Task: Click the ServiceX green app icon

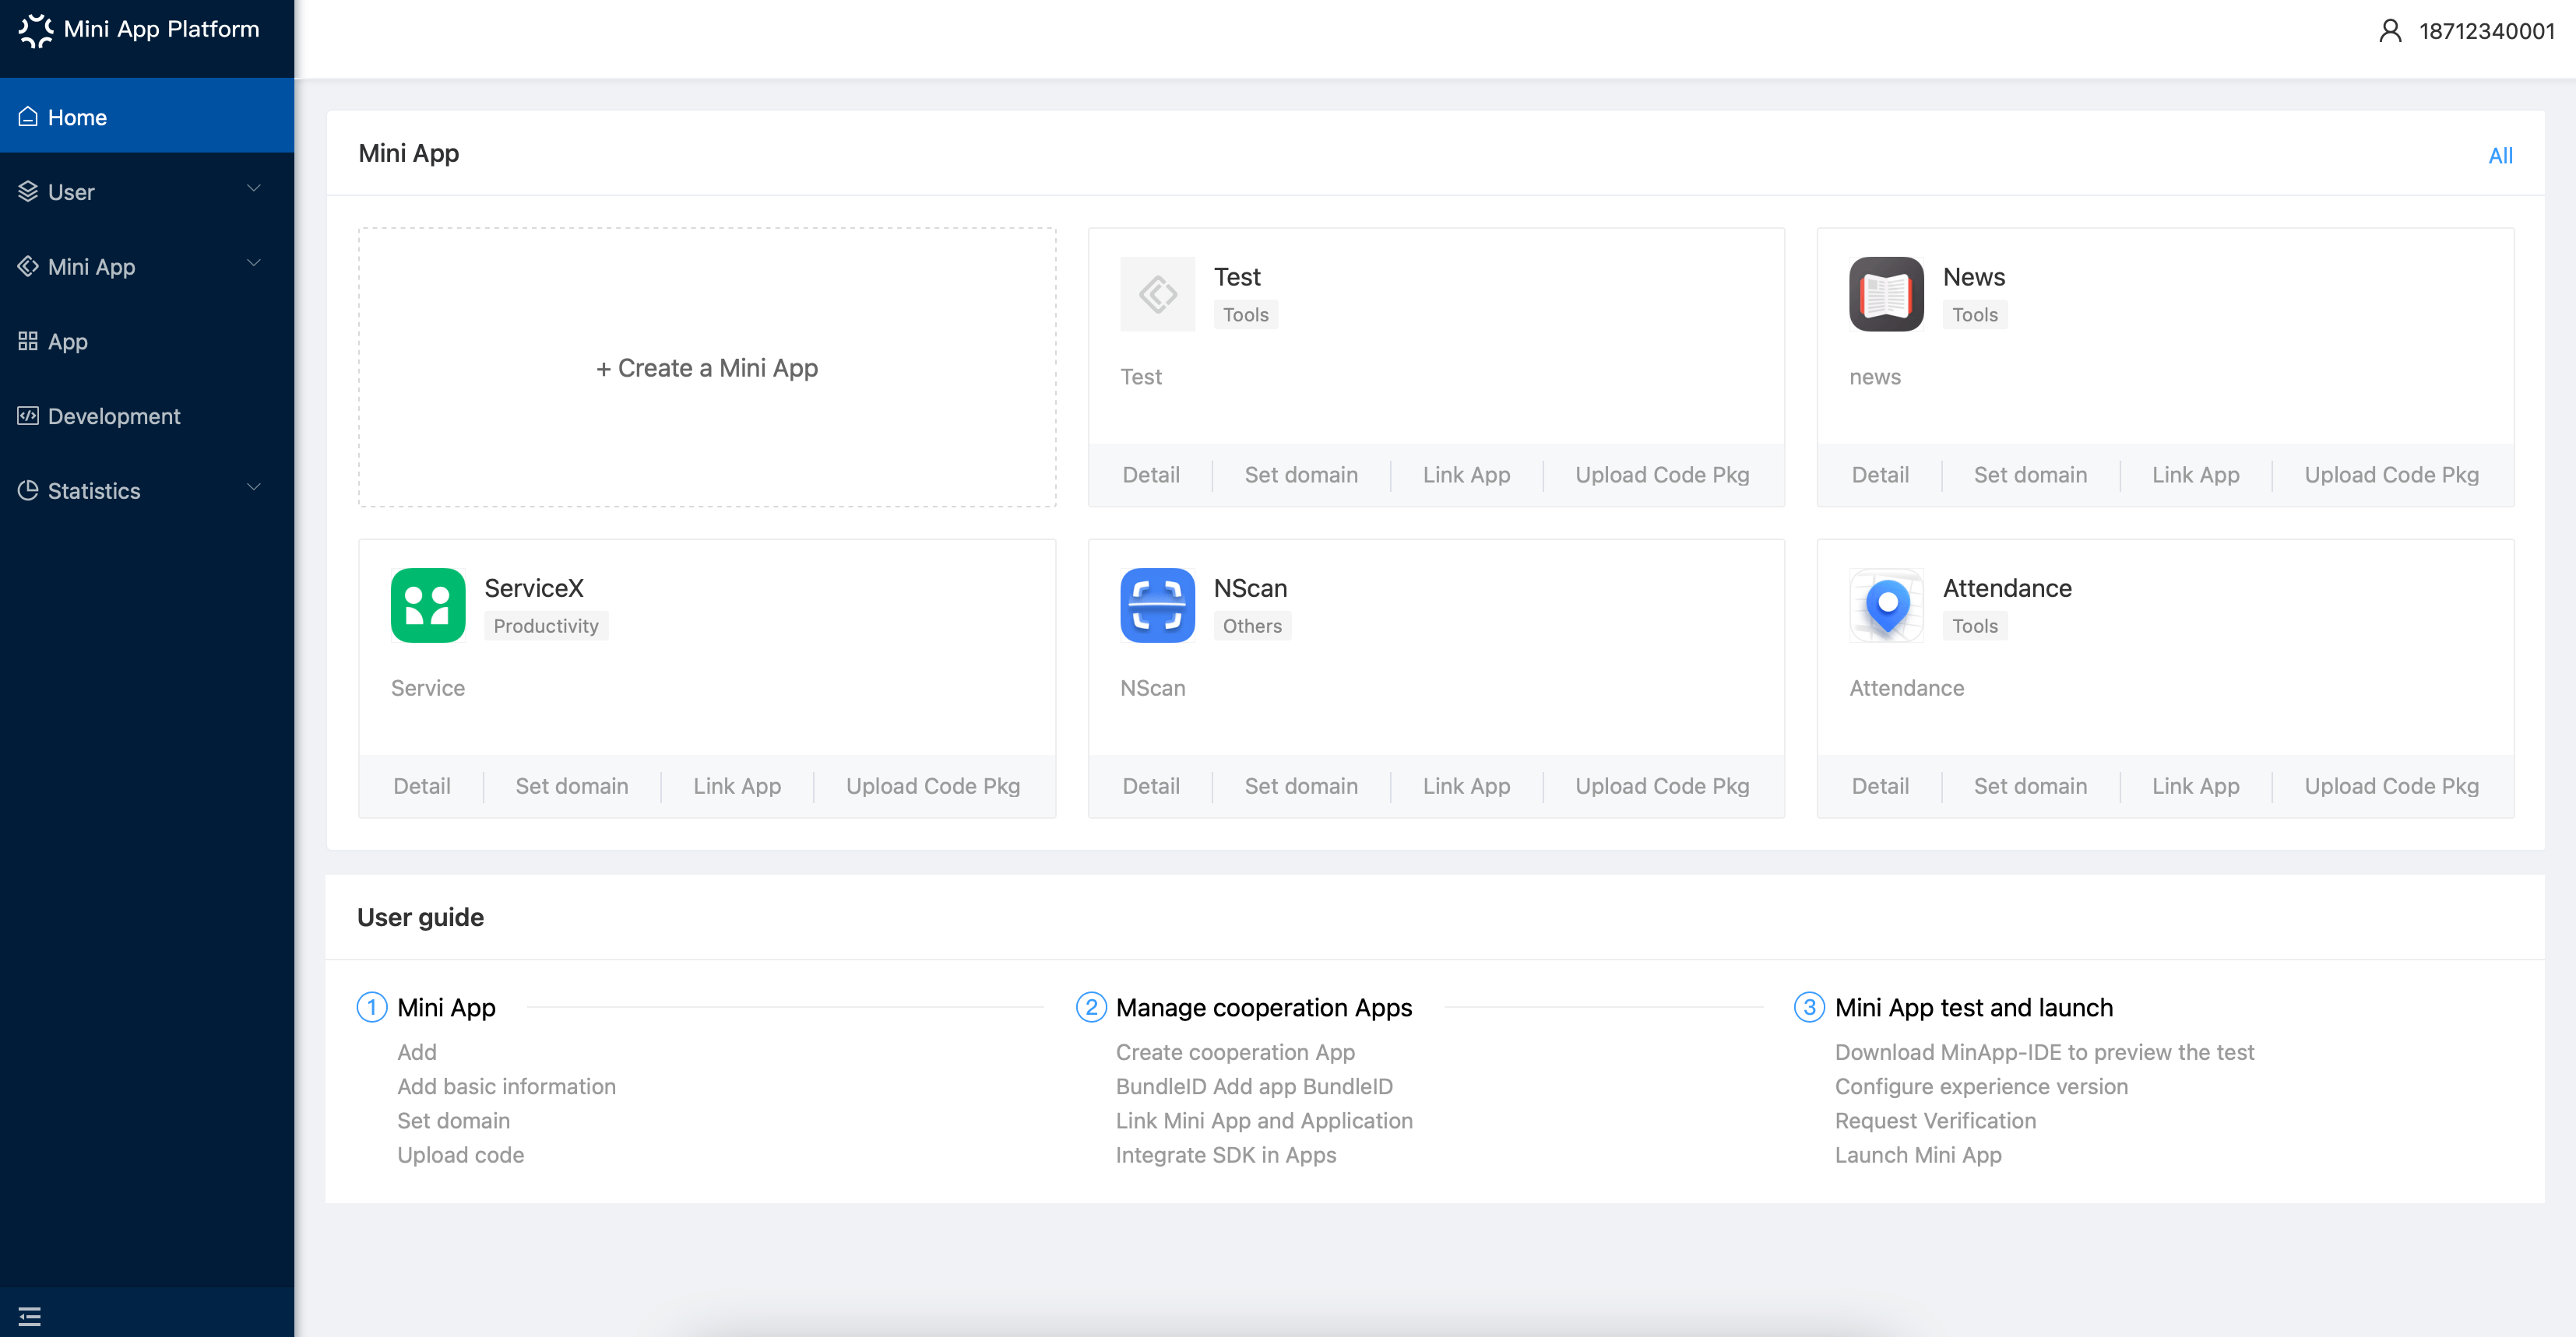Action: 428,605
